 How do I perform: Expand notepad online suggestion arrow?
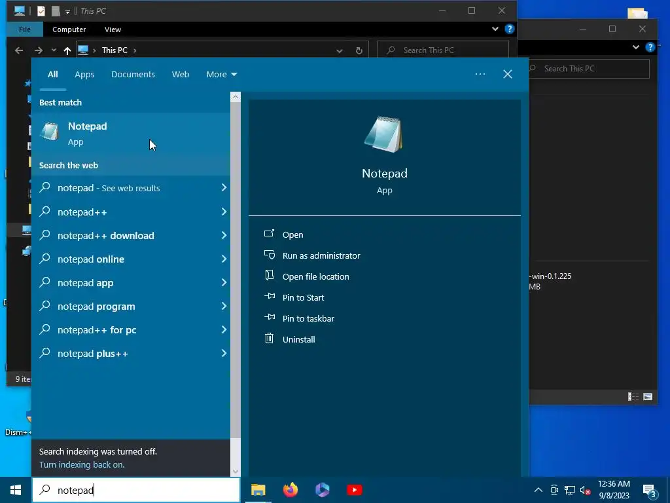click(224, 259)
